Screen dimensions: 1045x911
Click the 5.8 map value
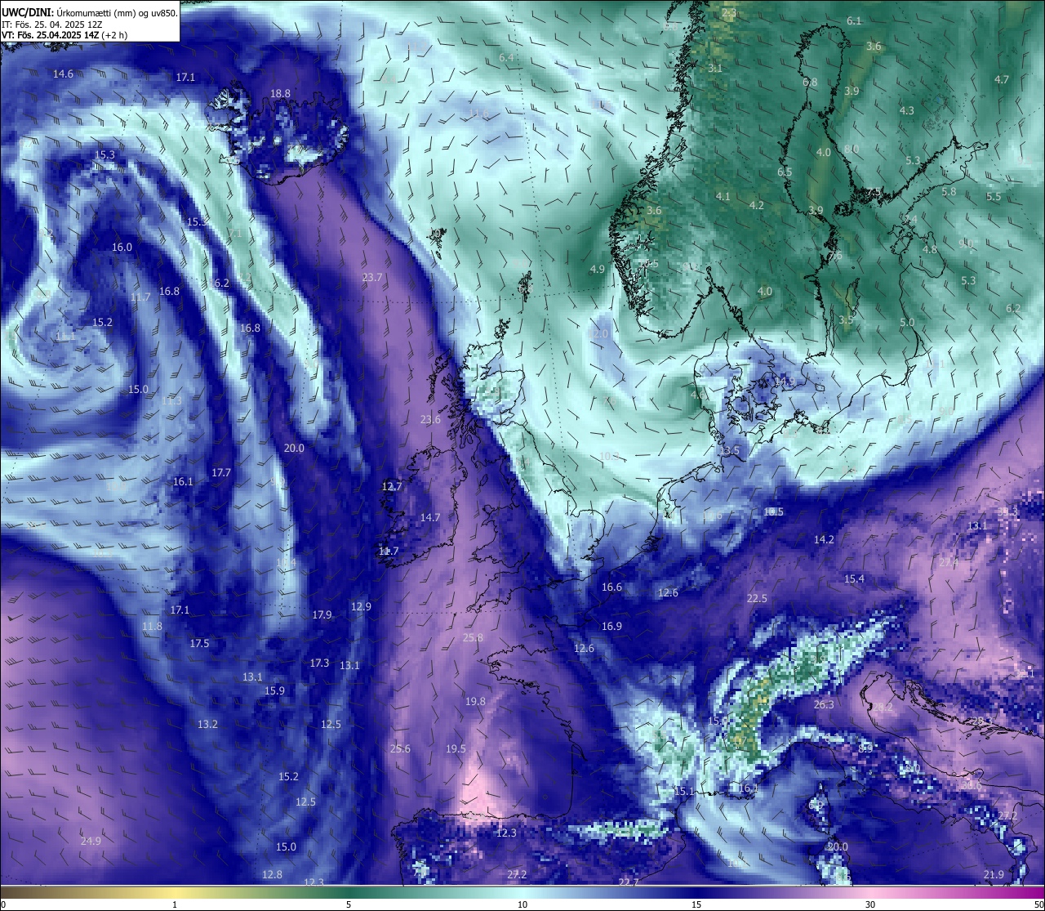(x=949, y=191)
